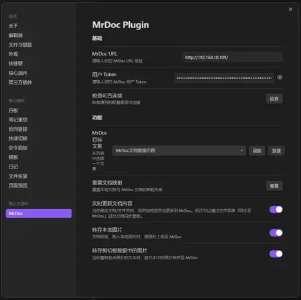The height and width of the screenshot is (300, 301).
Task: Open 文件与链接 settings
Action: coord(20,45)
